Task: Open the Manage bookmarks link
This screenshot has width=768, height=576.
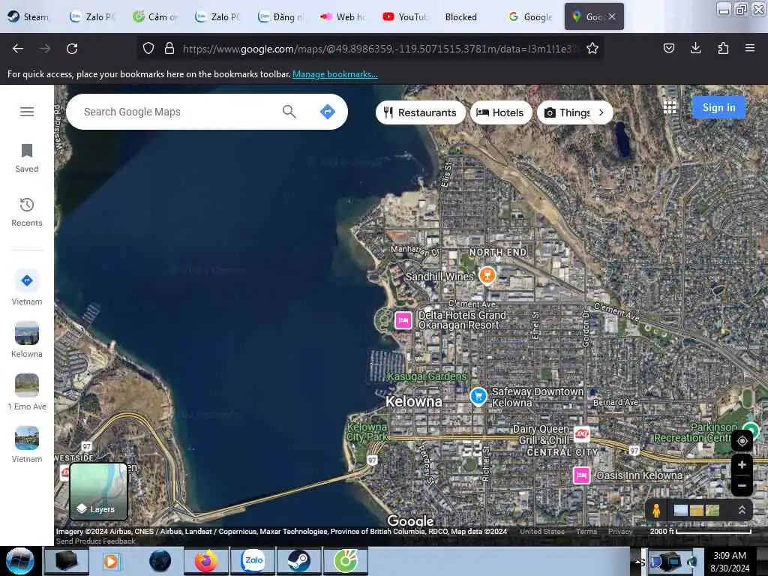Action: (x=335, y=74)
